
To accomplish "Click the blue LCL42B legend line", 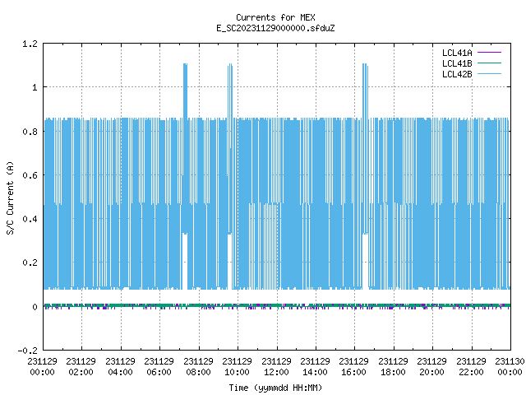I will point(489,74).
